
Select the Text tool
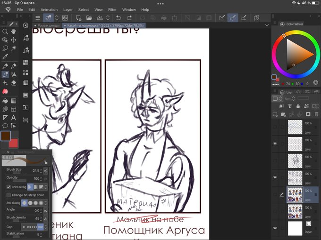[x=14, y=118]
